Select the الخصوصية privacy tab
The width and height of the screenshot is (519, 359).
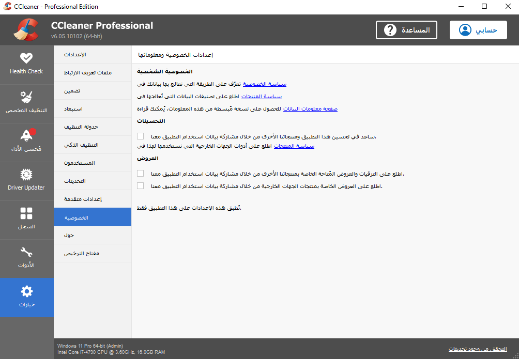93,217
